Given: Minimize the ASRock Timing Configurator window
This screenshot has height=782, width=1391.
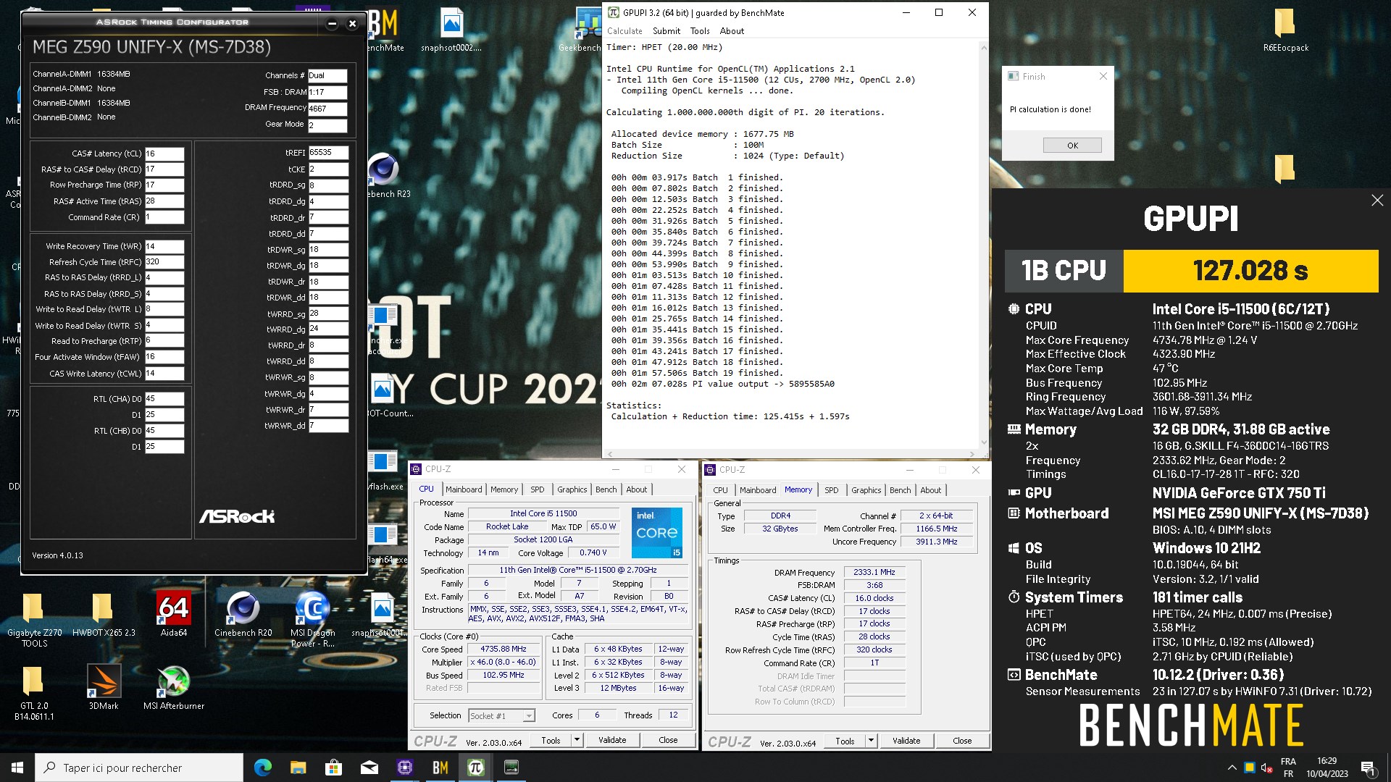Looking at the screenshot, I should click(x=332, y=24).
